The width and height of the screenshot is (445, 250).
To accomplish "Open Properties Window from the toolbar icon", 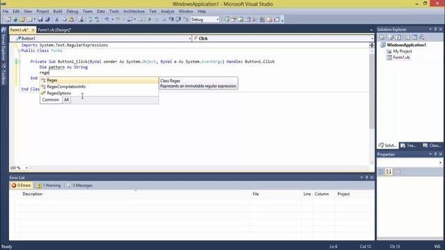I will point(234,19).
